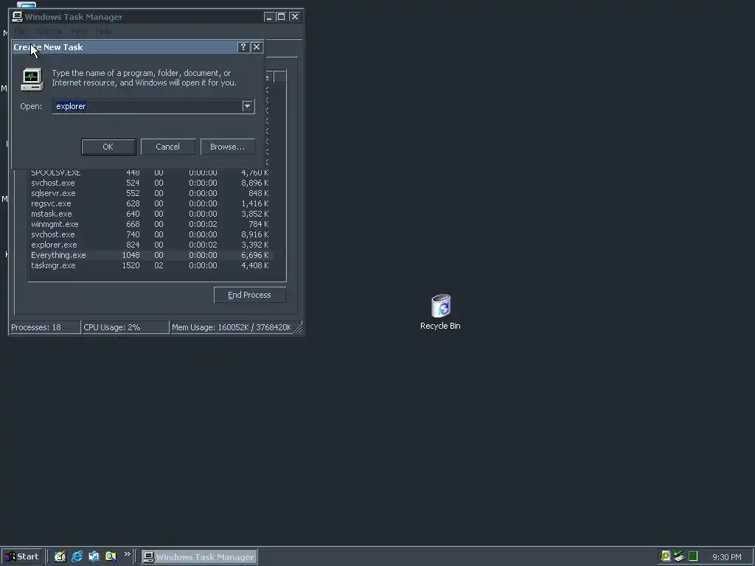The image size is (755, 566).
Task: Click the Start button on taskbar
Action: pyautogui.click(x=21, y=556)
